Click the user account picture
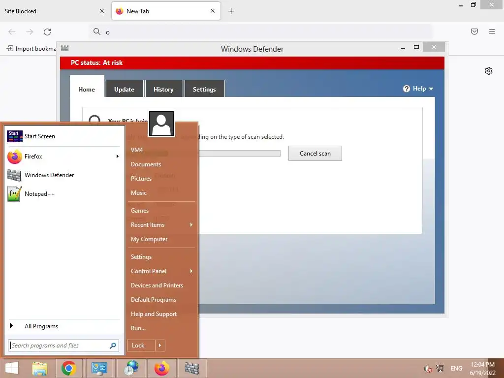Screen dimensions: 504x378 [x=161, y=124]
